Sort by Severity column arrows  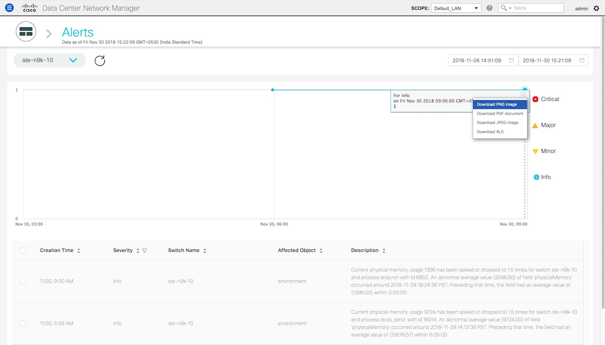pyautogui.click(x=138, y=251)
